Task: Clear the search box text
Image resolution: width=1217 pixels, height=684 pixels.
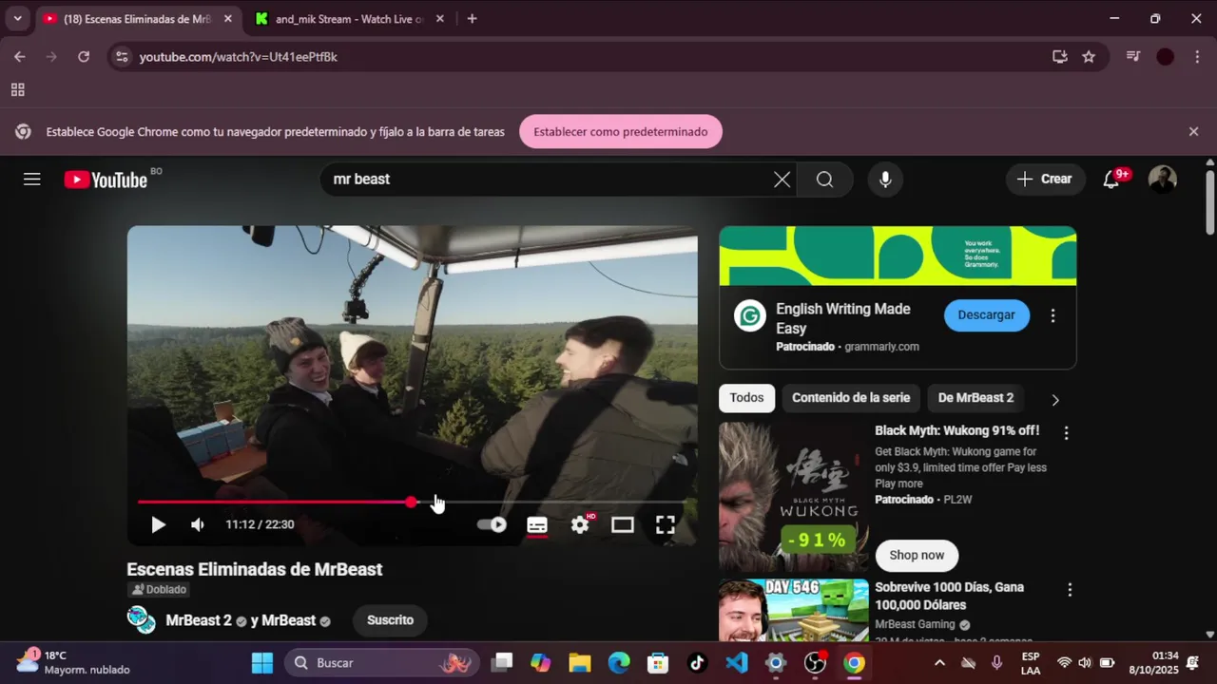Action: click(x=782, y=179)
